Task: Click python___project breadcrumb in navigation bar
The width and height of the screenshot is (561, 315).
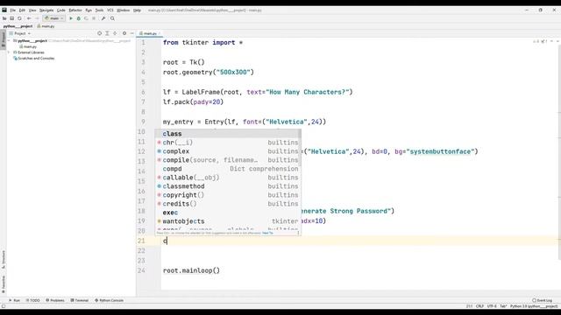Action: click(18, 26)
